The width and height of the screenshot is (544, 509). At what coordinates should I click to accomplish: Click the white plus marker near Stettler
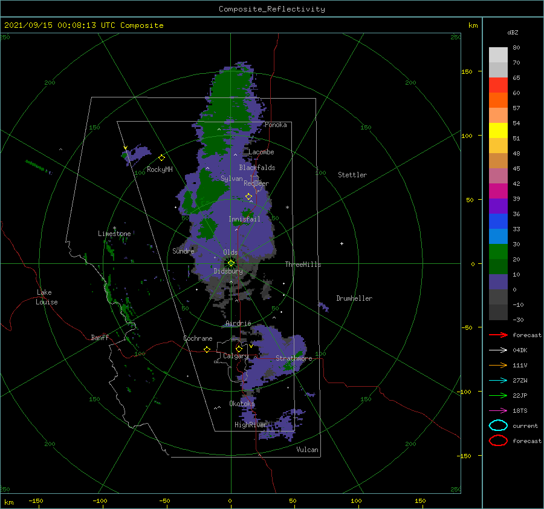[342, 243]
